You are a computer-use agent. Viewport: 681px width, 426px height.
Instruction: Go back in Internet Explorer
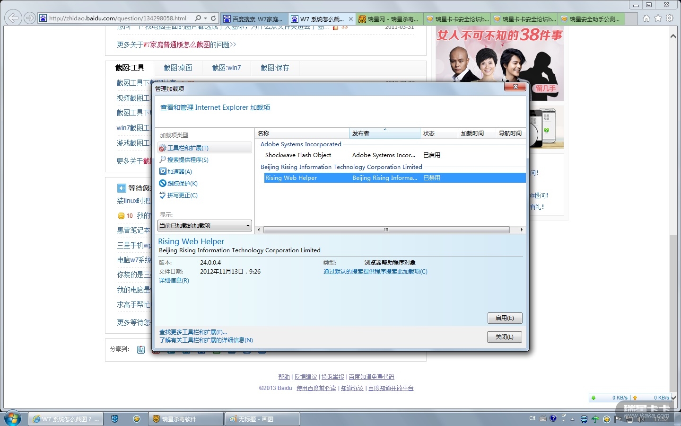tap(14, 18)
